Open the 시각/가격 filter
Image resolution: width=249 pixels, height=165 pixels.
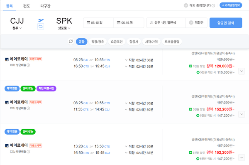click(151, 42)
